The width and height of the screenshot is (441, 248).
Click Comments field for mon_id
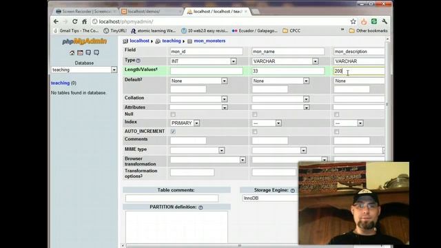tap(188, 141)
